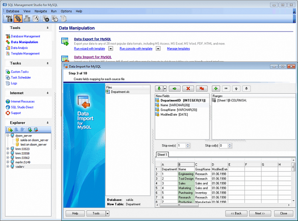
Task: Open Task Scheduler in Tasks sidebar
Action: click(x=21, y=78)
